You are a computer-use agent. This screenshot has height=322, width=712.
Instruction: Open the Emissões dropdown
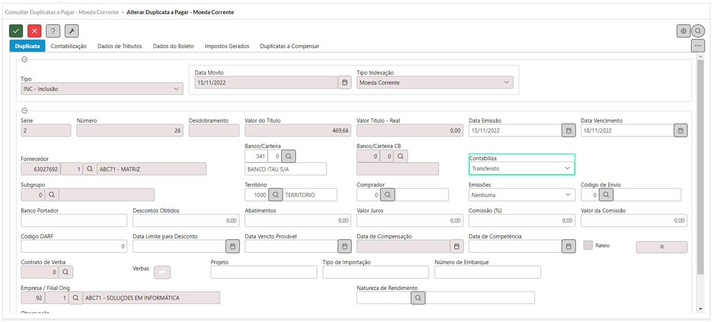coord(522,194)
